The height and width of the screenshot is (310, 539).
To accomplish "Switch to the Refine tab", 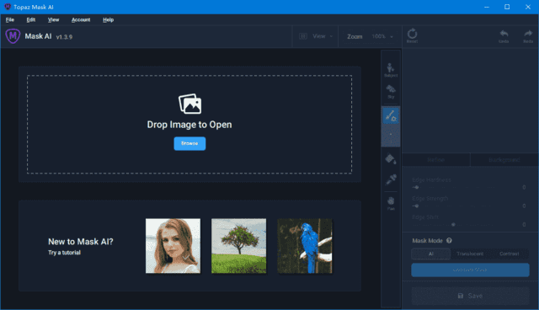I will point(436,160).
